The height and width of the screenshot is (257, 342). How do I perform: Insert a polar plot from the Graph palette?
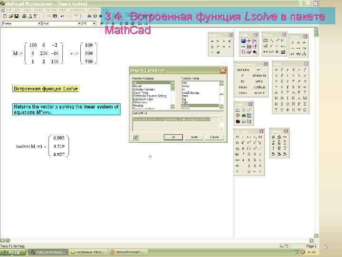coord(238,116)
